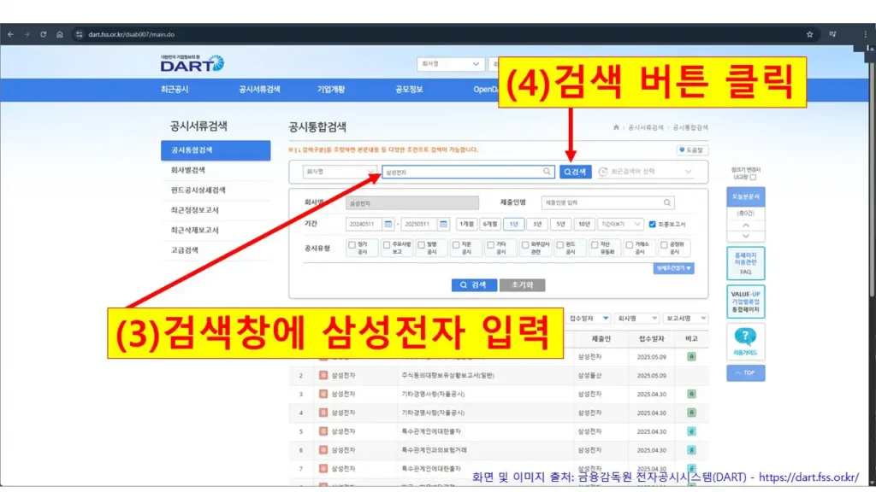Check the 발행공시 checkbox
The width and height of the screenshot is (876, 492).
click(x=421, y=245)
